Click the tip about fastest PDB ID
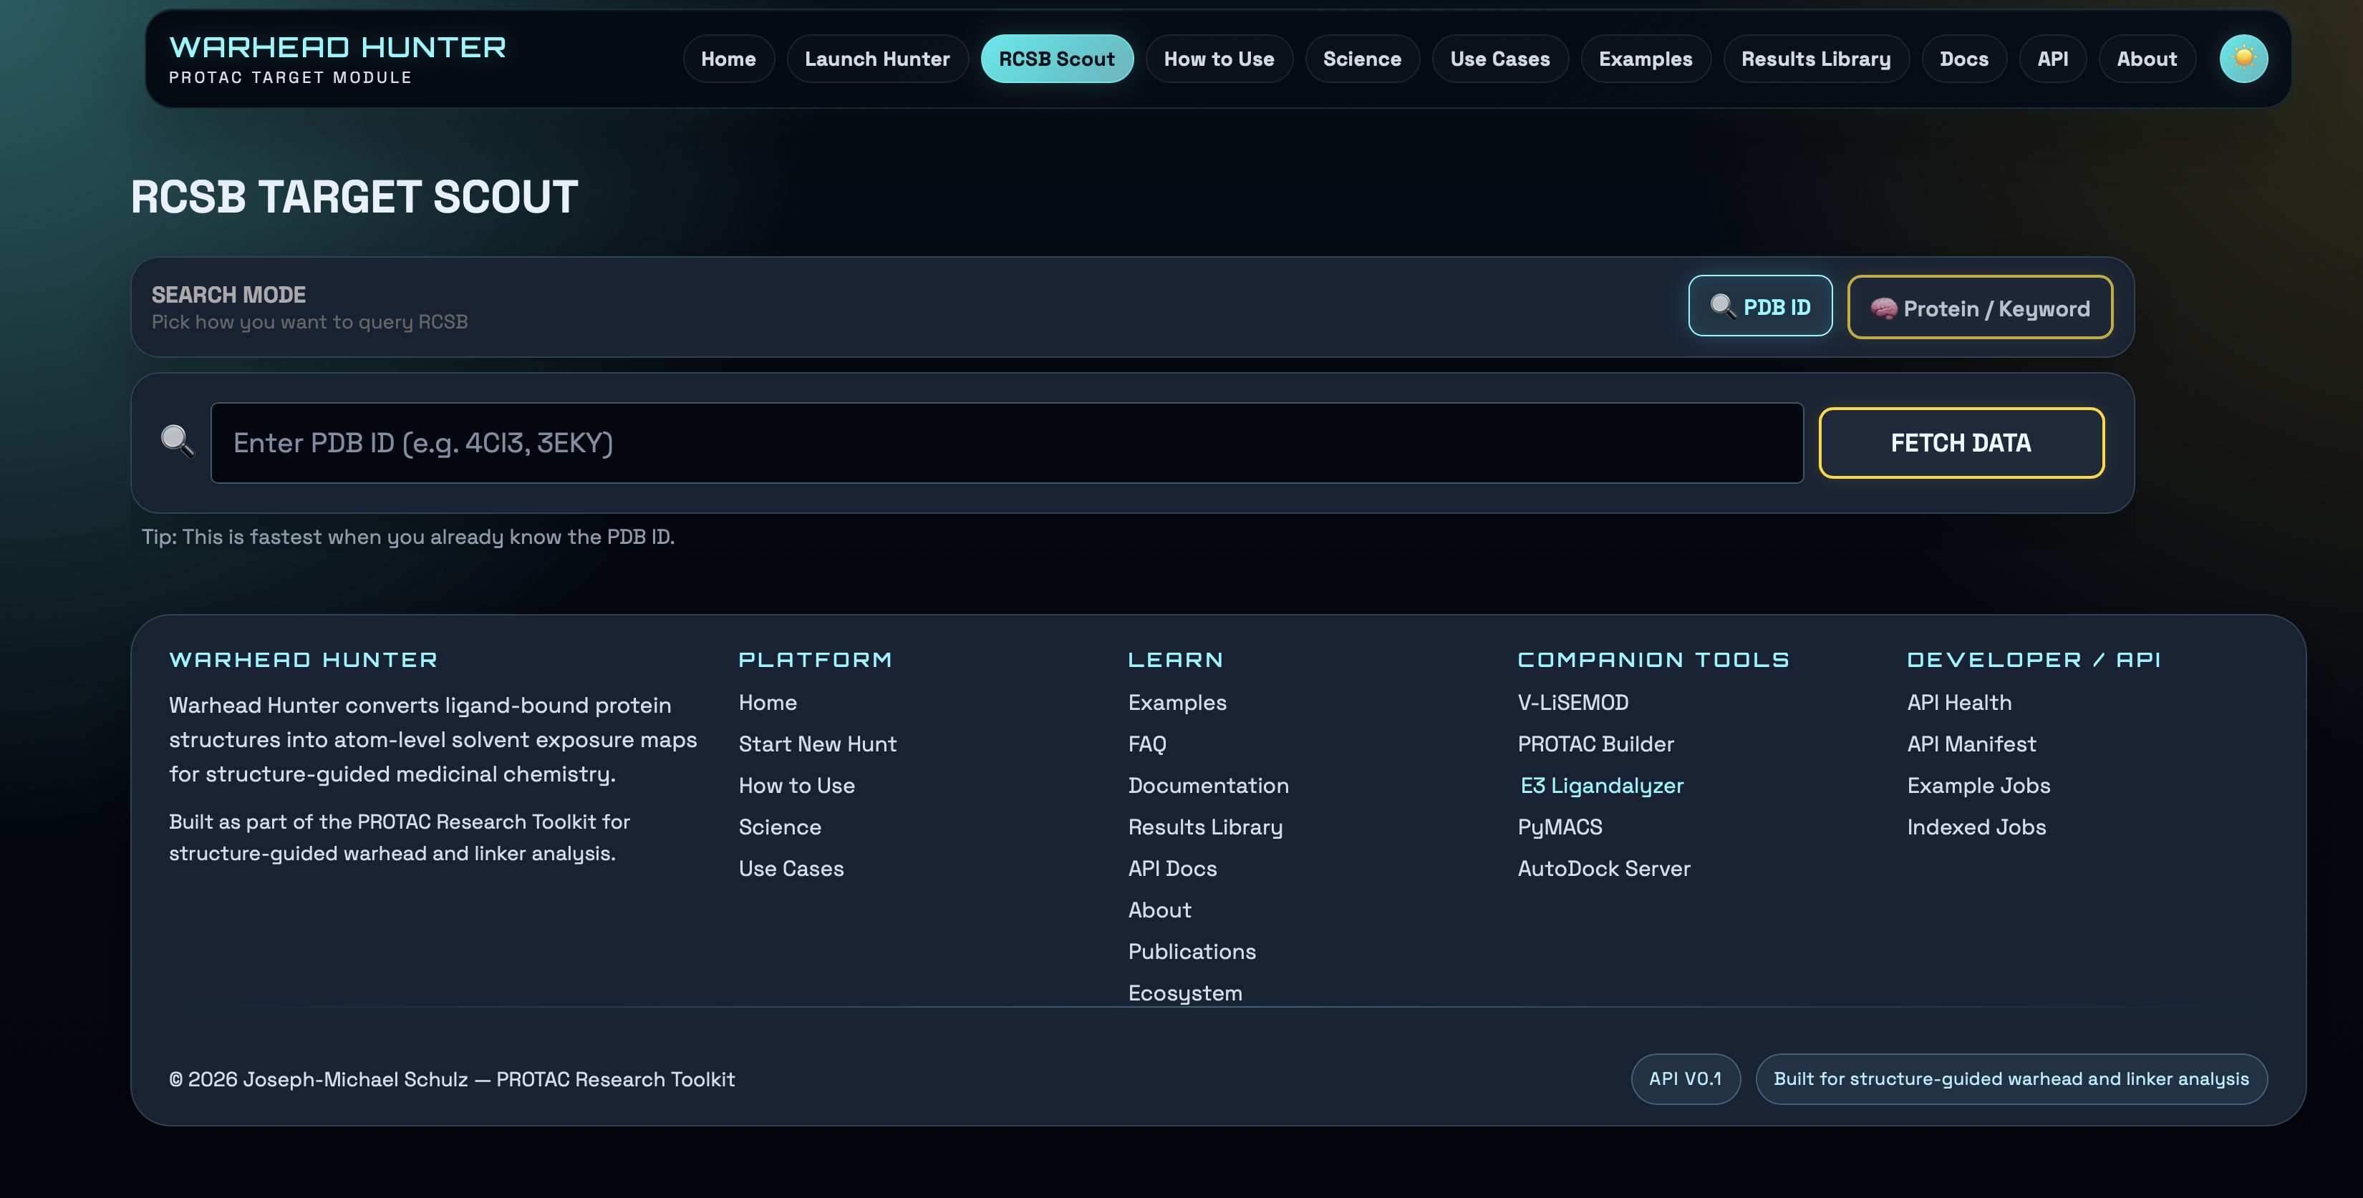The height and width of the screenshot is (1198, 2363). coord(407,536)
